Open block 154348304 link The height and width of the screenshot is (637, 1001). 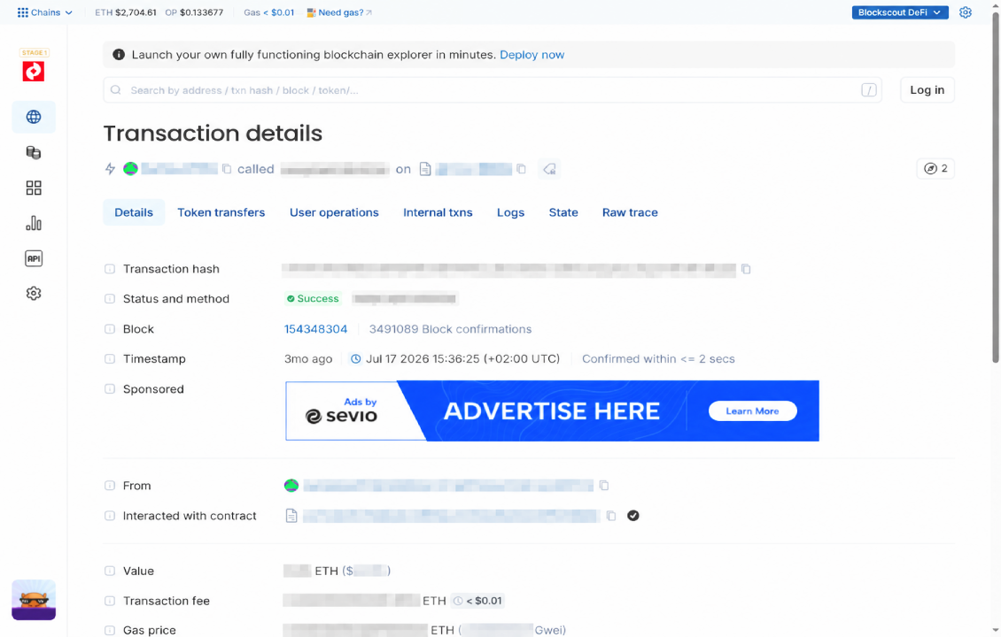(315, 329)
